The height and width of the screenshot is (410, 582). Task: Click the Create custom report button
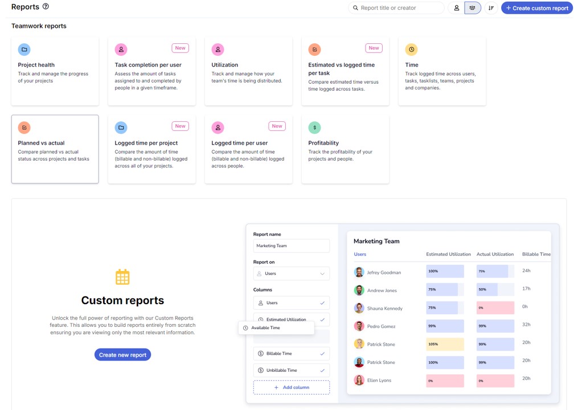536,8
